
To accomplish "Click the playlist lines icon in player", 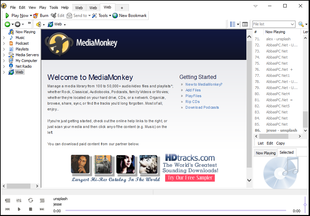I will 42,200.
